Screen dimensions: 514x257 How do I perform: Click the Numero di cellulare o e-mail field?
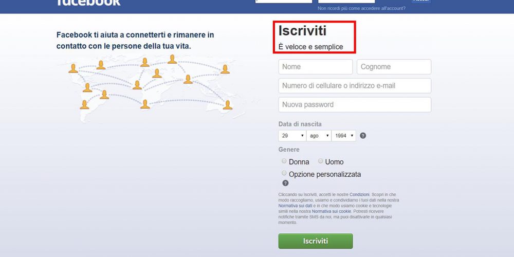(x=355, y=85)
